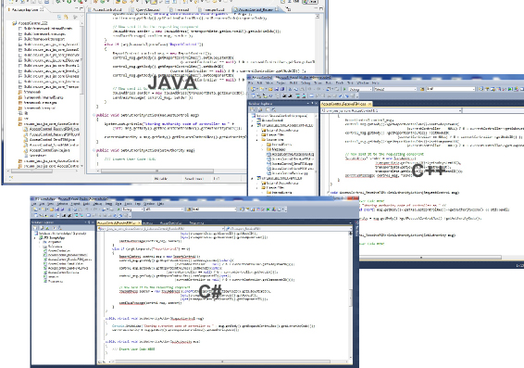This screenshot has height=368, width=524.
Task: Click Smart Insert status in Eclipse status bar
Action: tap(193, 179)
